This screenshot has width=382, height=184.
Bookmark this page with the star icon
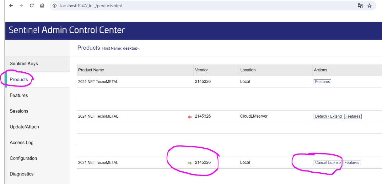pos(369,6)
